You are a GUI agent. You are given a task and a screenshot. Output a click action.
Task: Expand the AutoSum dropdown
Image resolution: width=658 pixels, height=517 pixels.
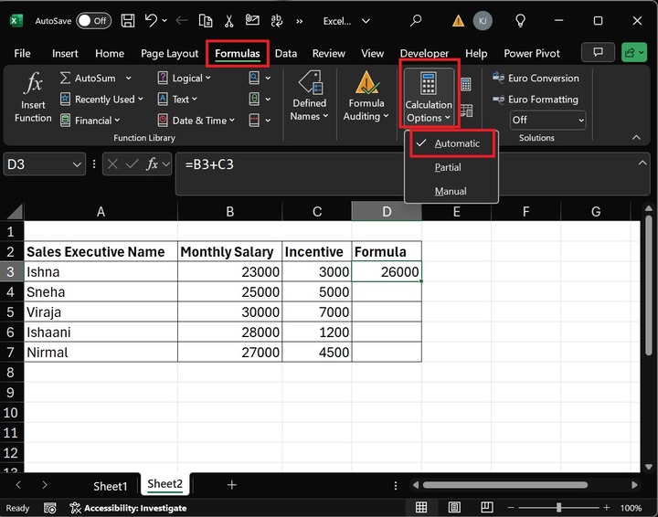click(128, 79)
